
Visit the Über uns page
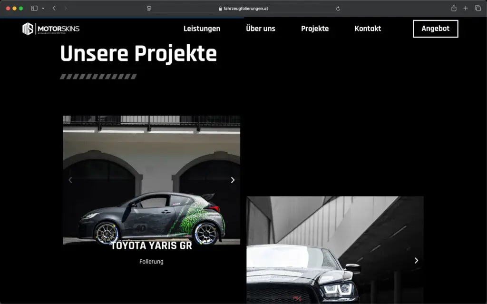pyautogui.click(x=261, y=29)
